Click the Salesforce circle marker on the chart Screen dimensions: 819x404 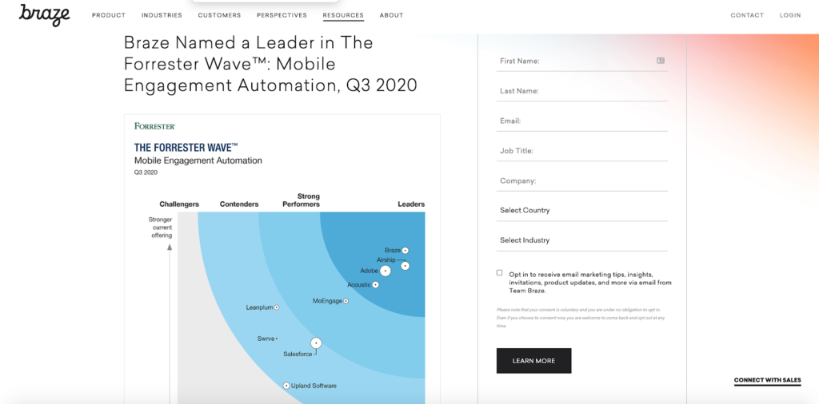[315, 343]
